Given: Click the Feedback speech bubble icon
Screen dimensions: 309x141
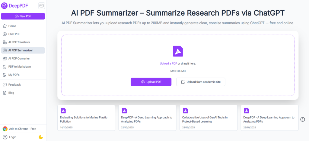Looking at the screenshot, I should pos(5,85).
